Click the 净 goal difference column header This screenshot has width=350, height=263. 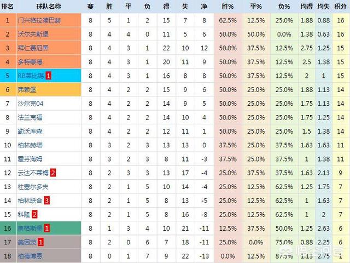[204, 7]
